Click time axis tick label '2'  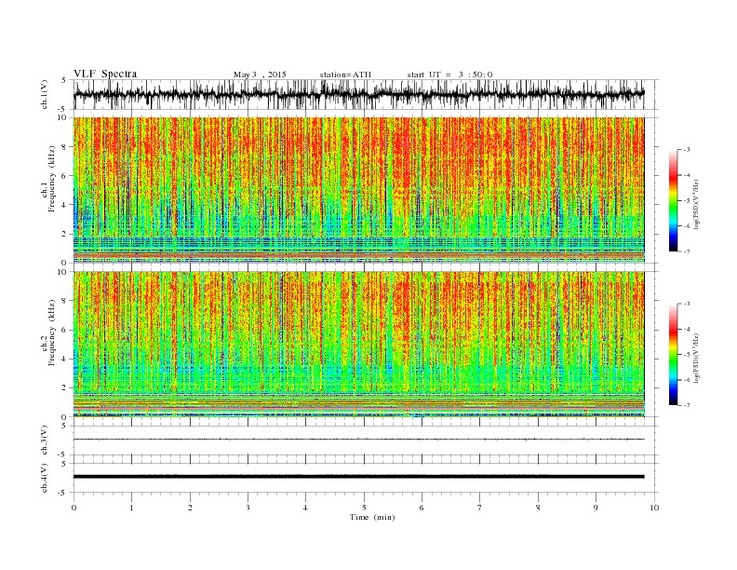point(190,508)
